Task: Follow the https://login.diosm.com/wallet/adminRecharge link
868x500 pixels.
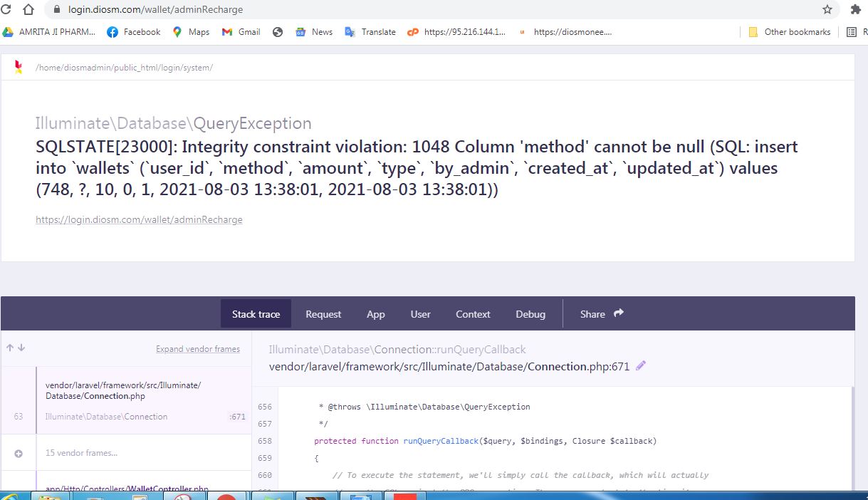Action: tap(139, 219)
